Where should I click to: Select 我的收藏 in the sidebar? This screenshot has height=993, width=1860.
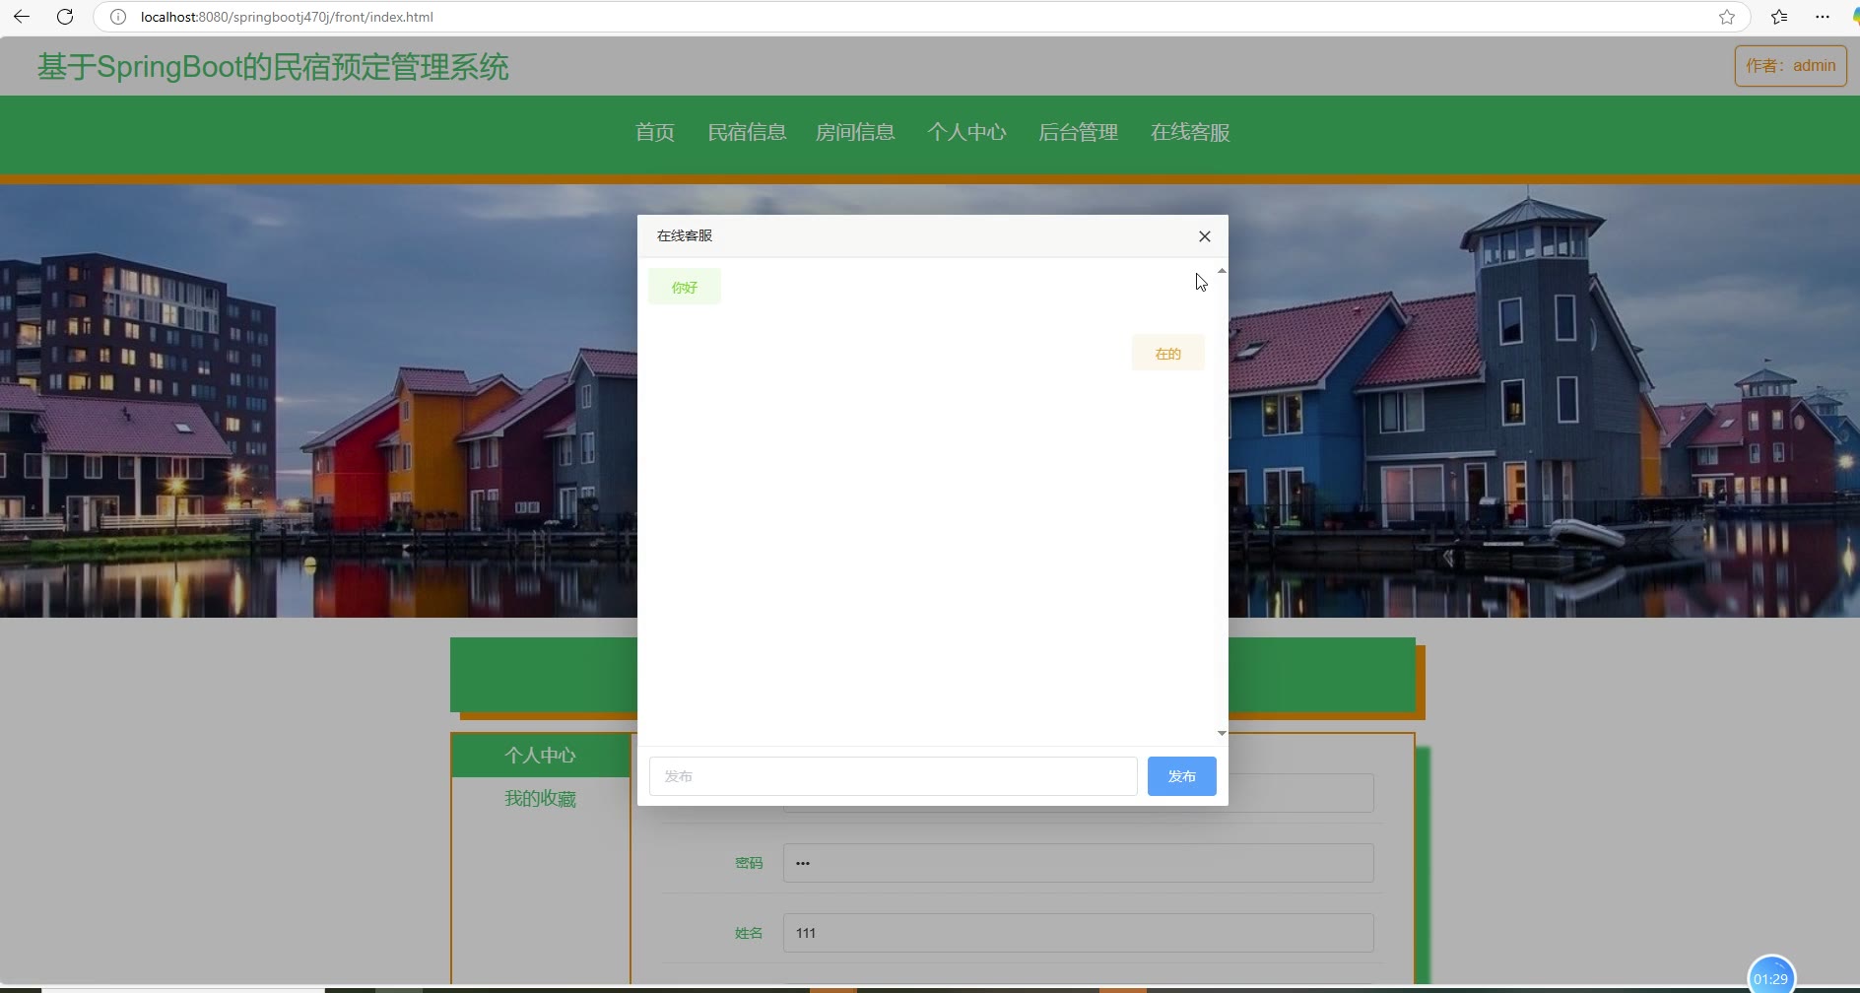[x=540, y=799]
